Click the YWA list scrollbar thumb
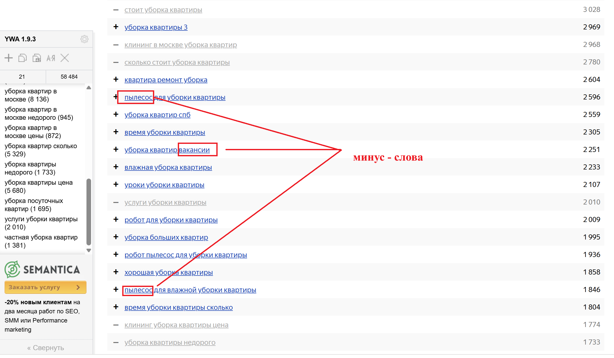 click(x=89, y=211)
